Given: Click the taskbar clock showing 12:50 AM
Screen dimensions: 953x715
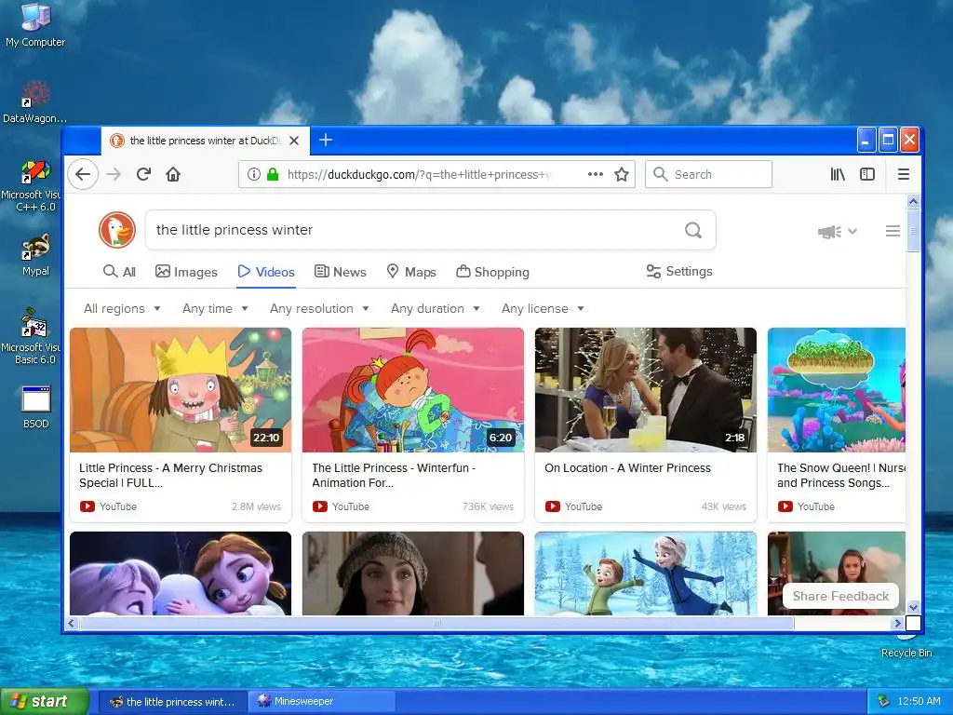Looking at the screenshot, I should pyautogui.click(x=919, y=701).
